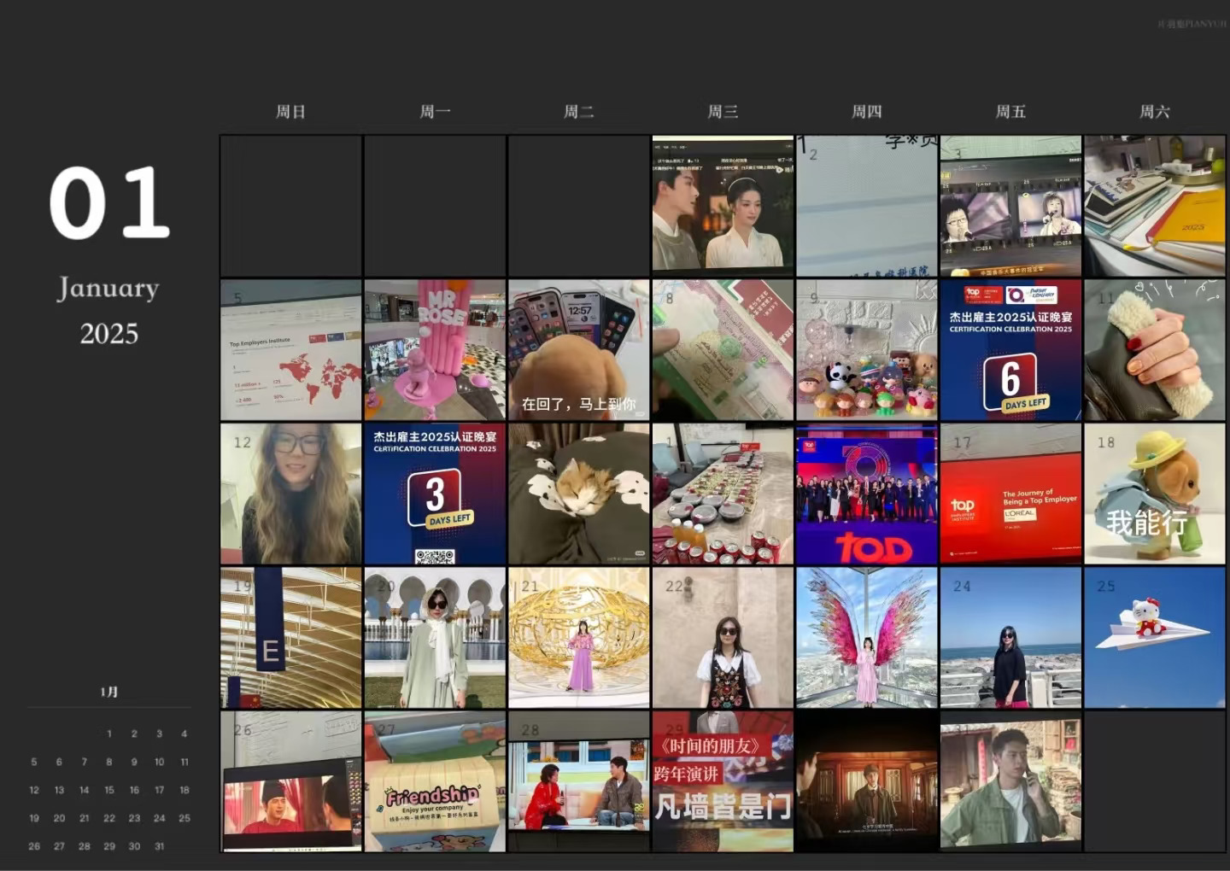The height and width of the screenshot is (871, 1230).
Task: Open the pink angel wings photo
Action: pyautogui.click(x=867, y=637)
